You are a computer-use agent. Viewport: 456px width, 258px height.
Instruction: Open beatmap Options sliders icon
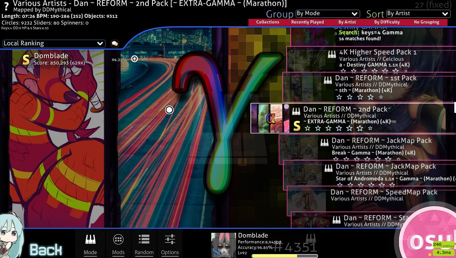click(170, 240)
